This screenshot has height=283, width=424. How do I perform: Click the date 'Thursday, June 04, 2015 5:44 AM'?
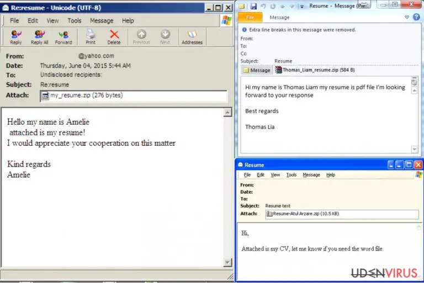[x=85, y=66]
